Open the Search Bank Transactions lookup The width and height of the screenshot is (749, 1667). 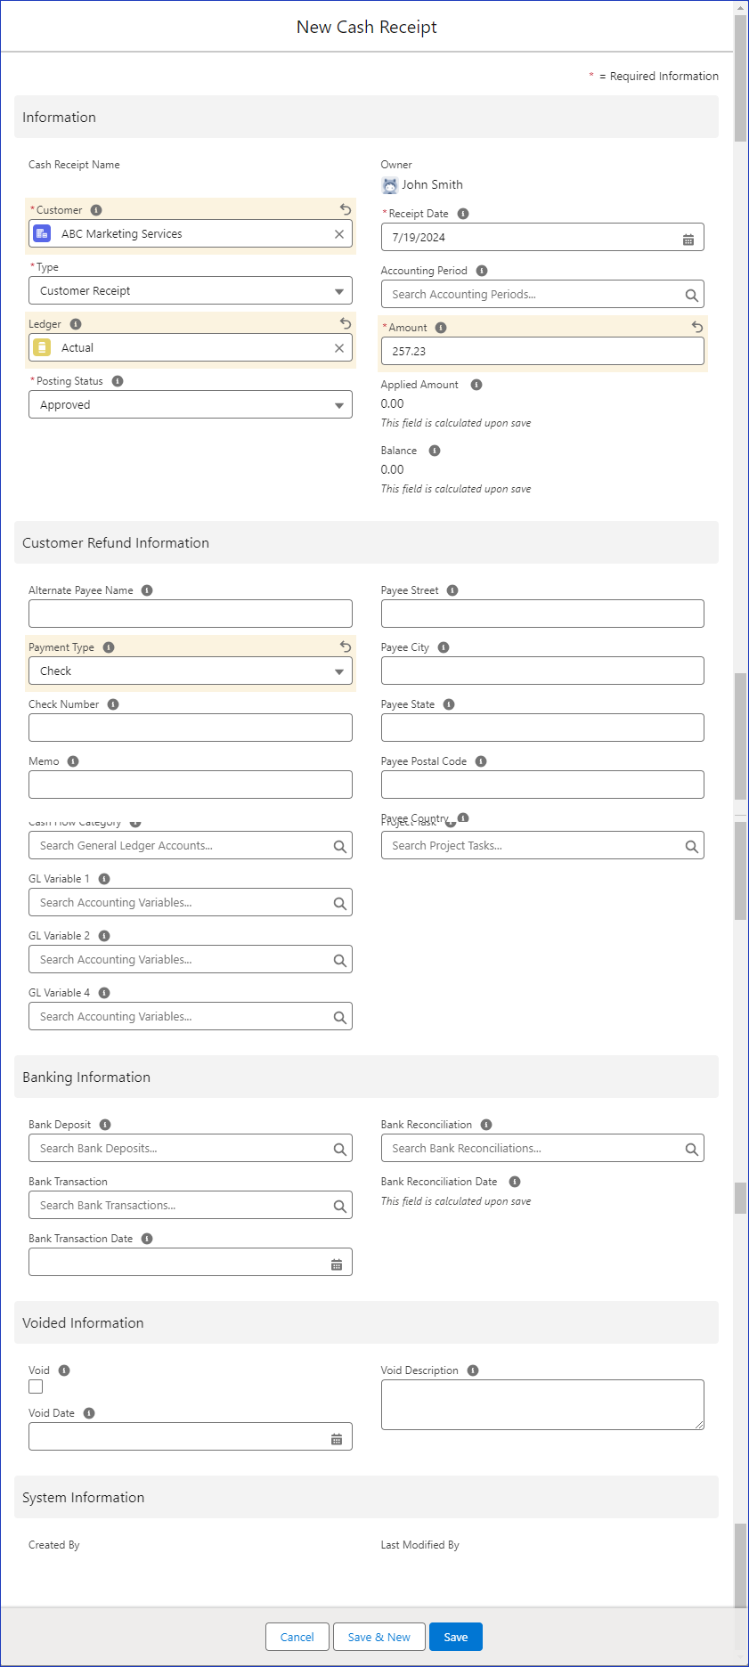tap(191, 1206)
